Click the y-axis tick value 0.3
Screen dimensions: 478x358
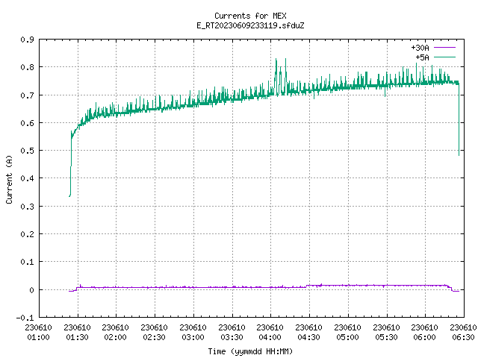27,207
